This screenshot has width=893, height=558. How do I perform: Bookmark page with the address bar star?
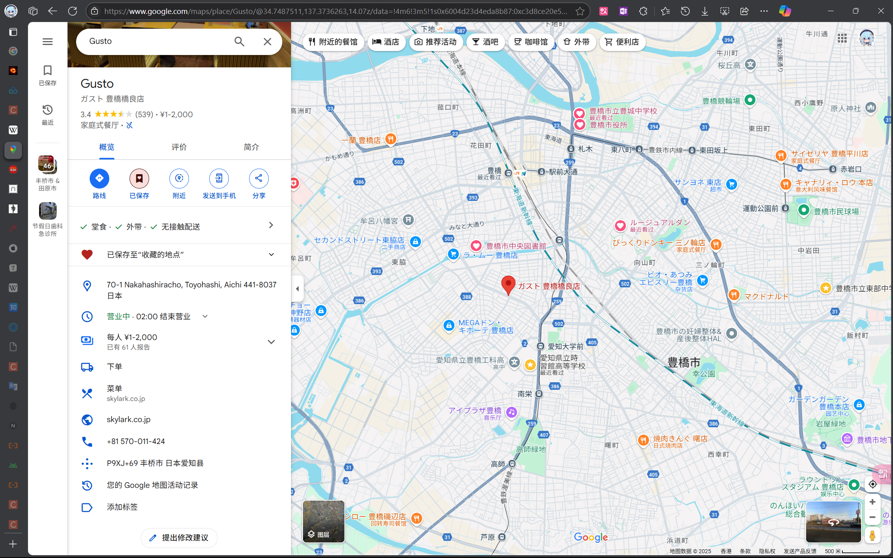tap(580, 11)
